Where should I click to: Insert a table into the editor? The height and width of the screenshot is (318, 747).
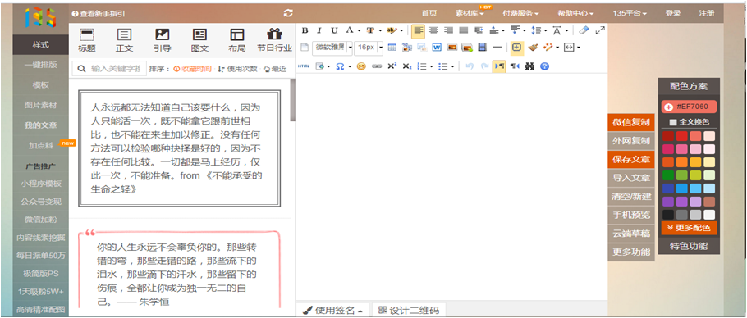pyautogui.click(x=392, y=47)
